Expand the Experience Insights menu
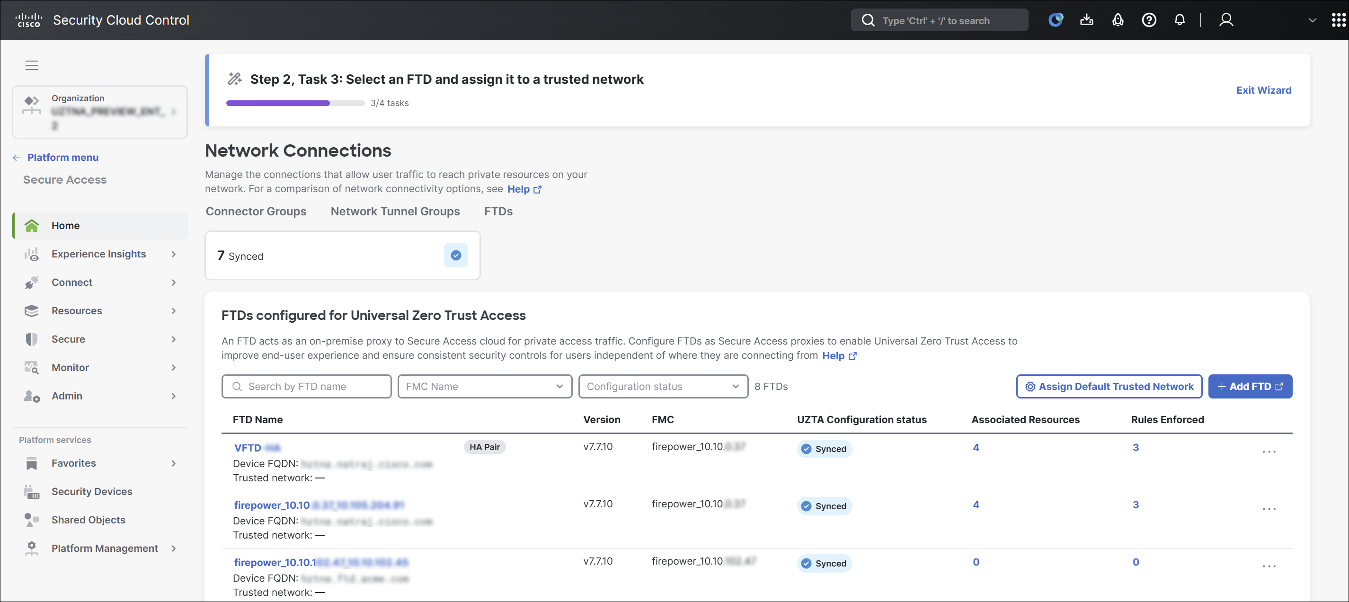 (173, 255)
